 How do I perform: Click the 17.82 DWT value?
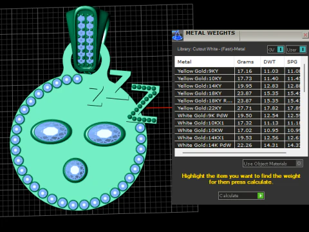click(x=271, y=108)
